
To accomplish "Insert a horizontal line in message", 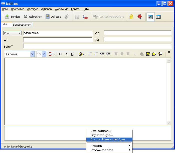I will [x=136, y=54].
